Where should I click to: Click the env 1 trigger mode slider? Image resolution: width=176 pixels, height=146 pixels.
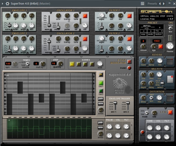115,103
